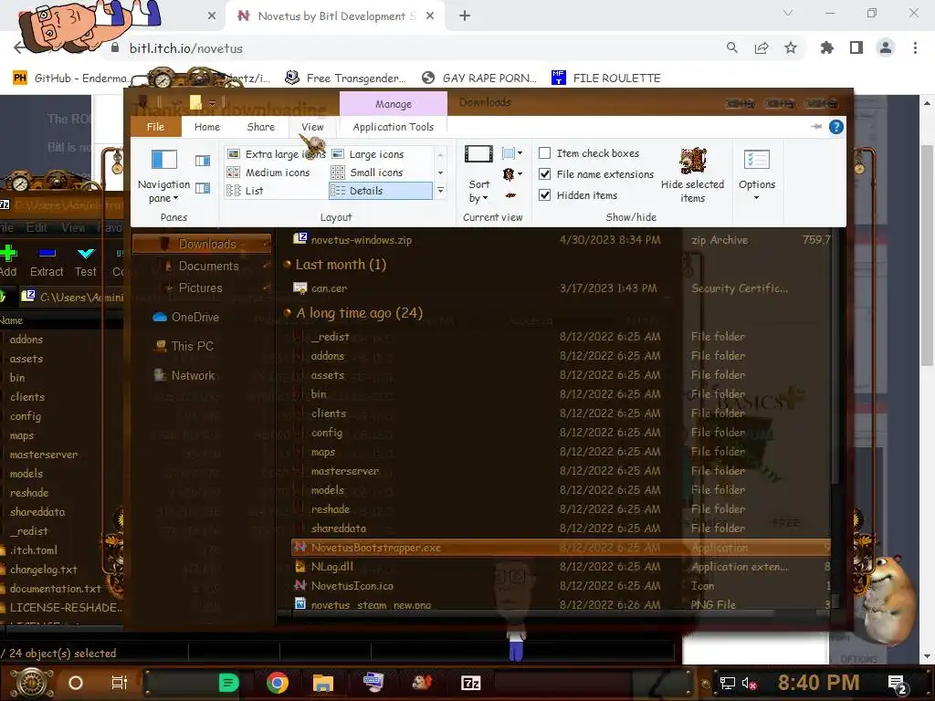Collapse the ribbon using the pin icon
This screenshot has height=701, width=935.
[816, 126]
